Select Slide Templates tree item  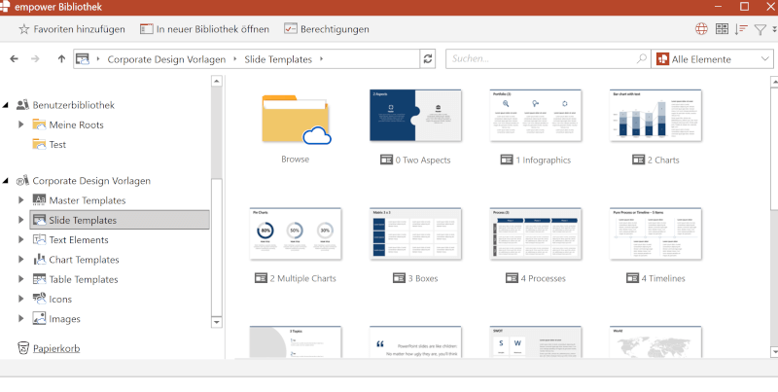click(x=120, y=220)
